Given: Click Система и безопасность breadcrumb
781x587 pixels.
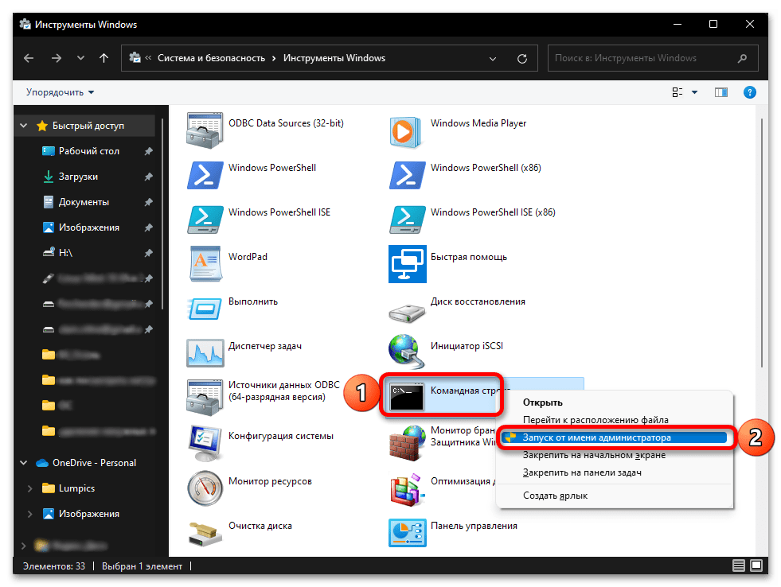Looking at the screenshot, I should coord(211,58).
